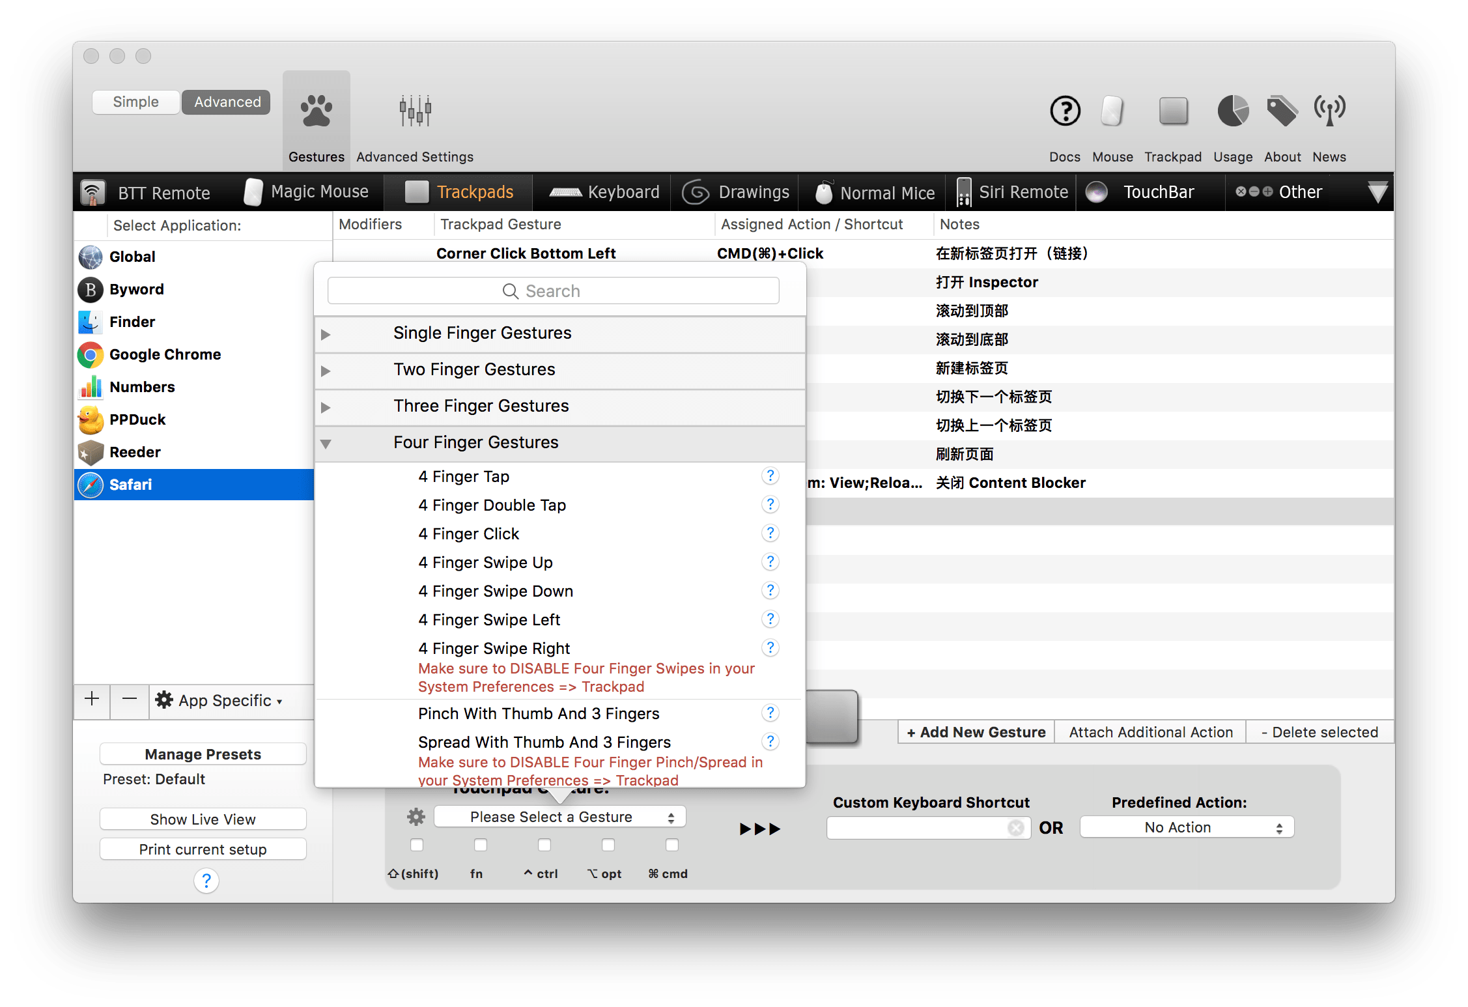Open Docs help icon in toolbar
The width and height of the screenshot is (1468, 1007).
tap(1065, 111)
